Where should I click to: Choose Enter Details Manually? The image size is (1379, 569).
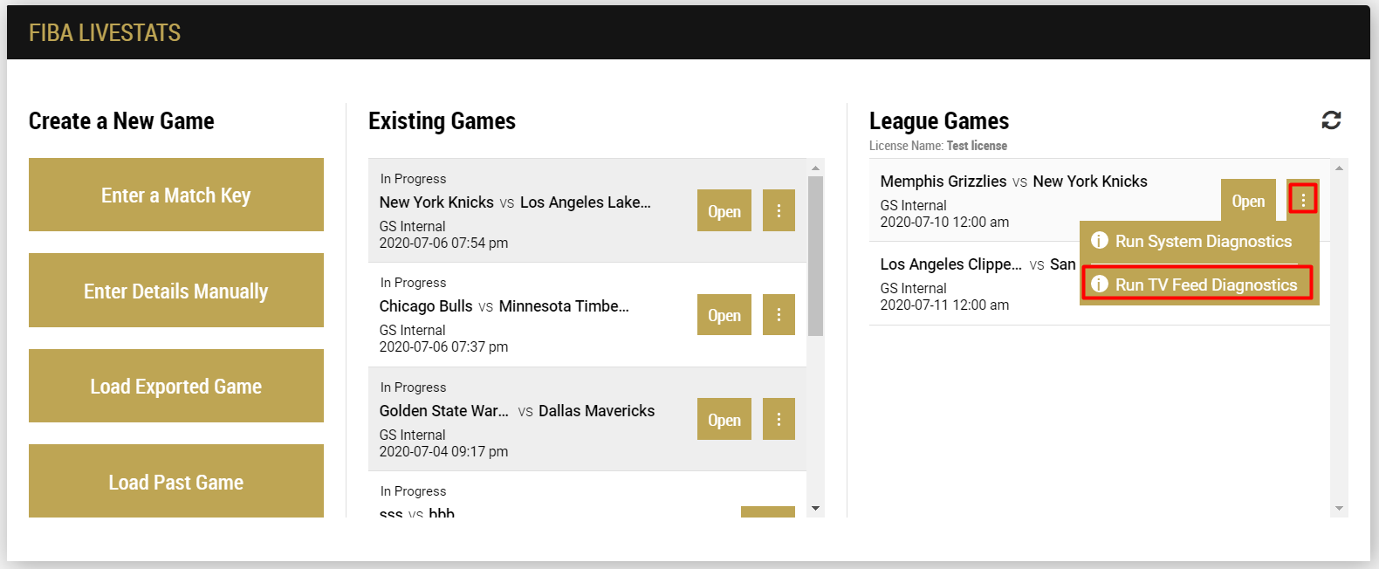[x=175, y=291]
